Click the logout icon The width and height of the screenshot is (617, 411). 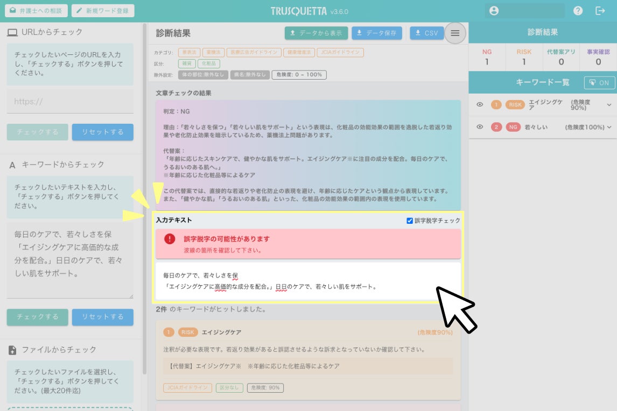[x=600, y=11]
